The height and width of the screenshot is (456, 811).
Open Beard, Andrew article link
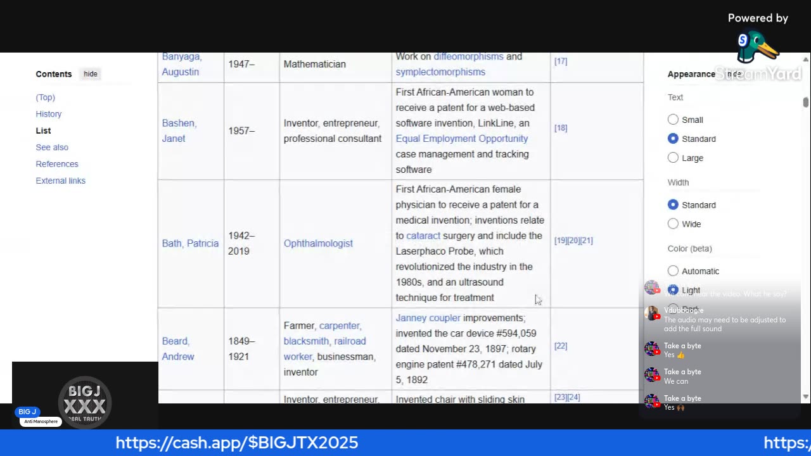178,348
